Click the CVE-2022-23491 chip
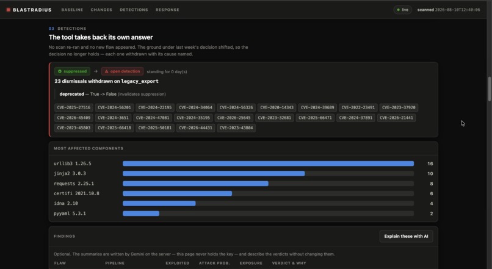 [358, 107]
